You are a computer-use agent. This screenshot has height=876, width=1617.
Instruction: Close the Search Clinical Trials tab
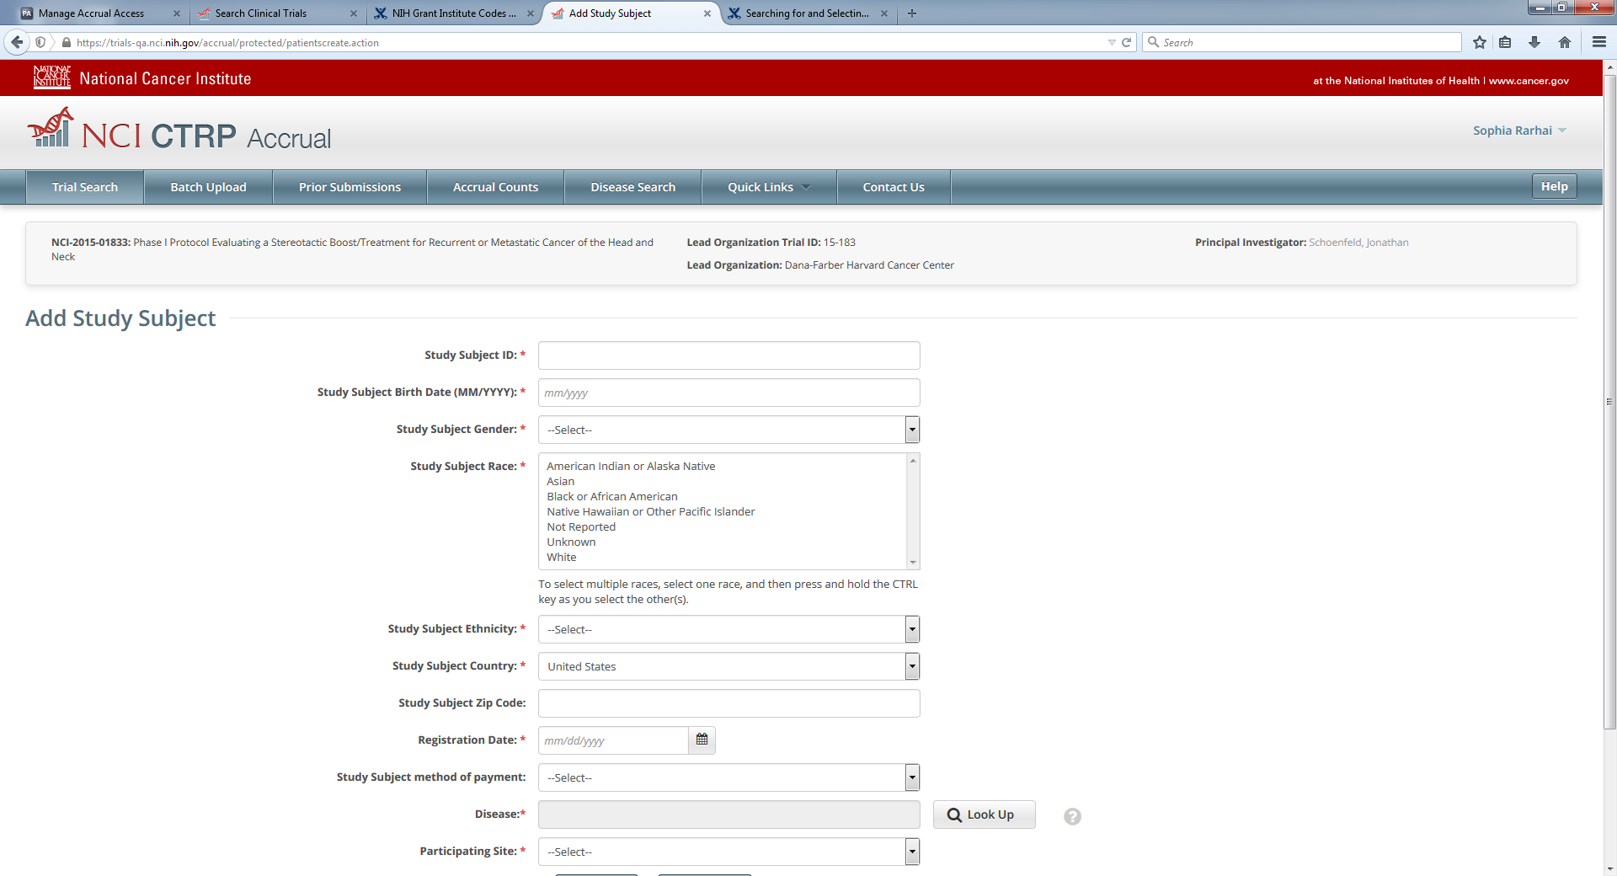tap(354, 13)
